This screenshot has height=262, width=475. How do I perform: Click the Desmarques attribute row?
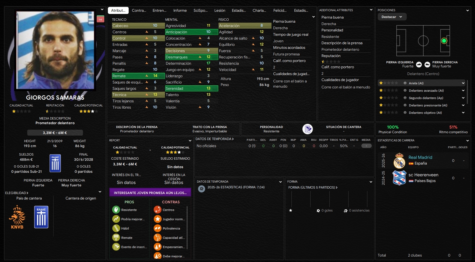pos(192,57)
